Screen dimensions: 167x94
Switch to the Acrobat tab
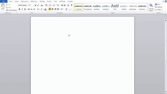pos(70,1)
